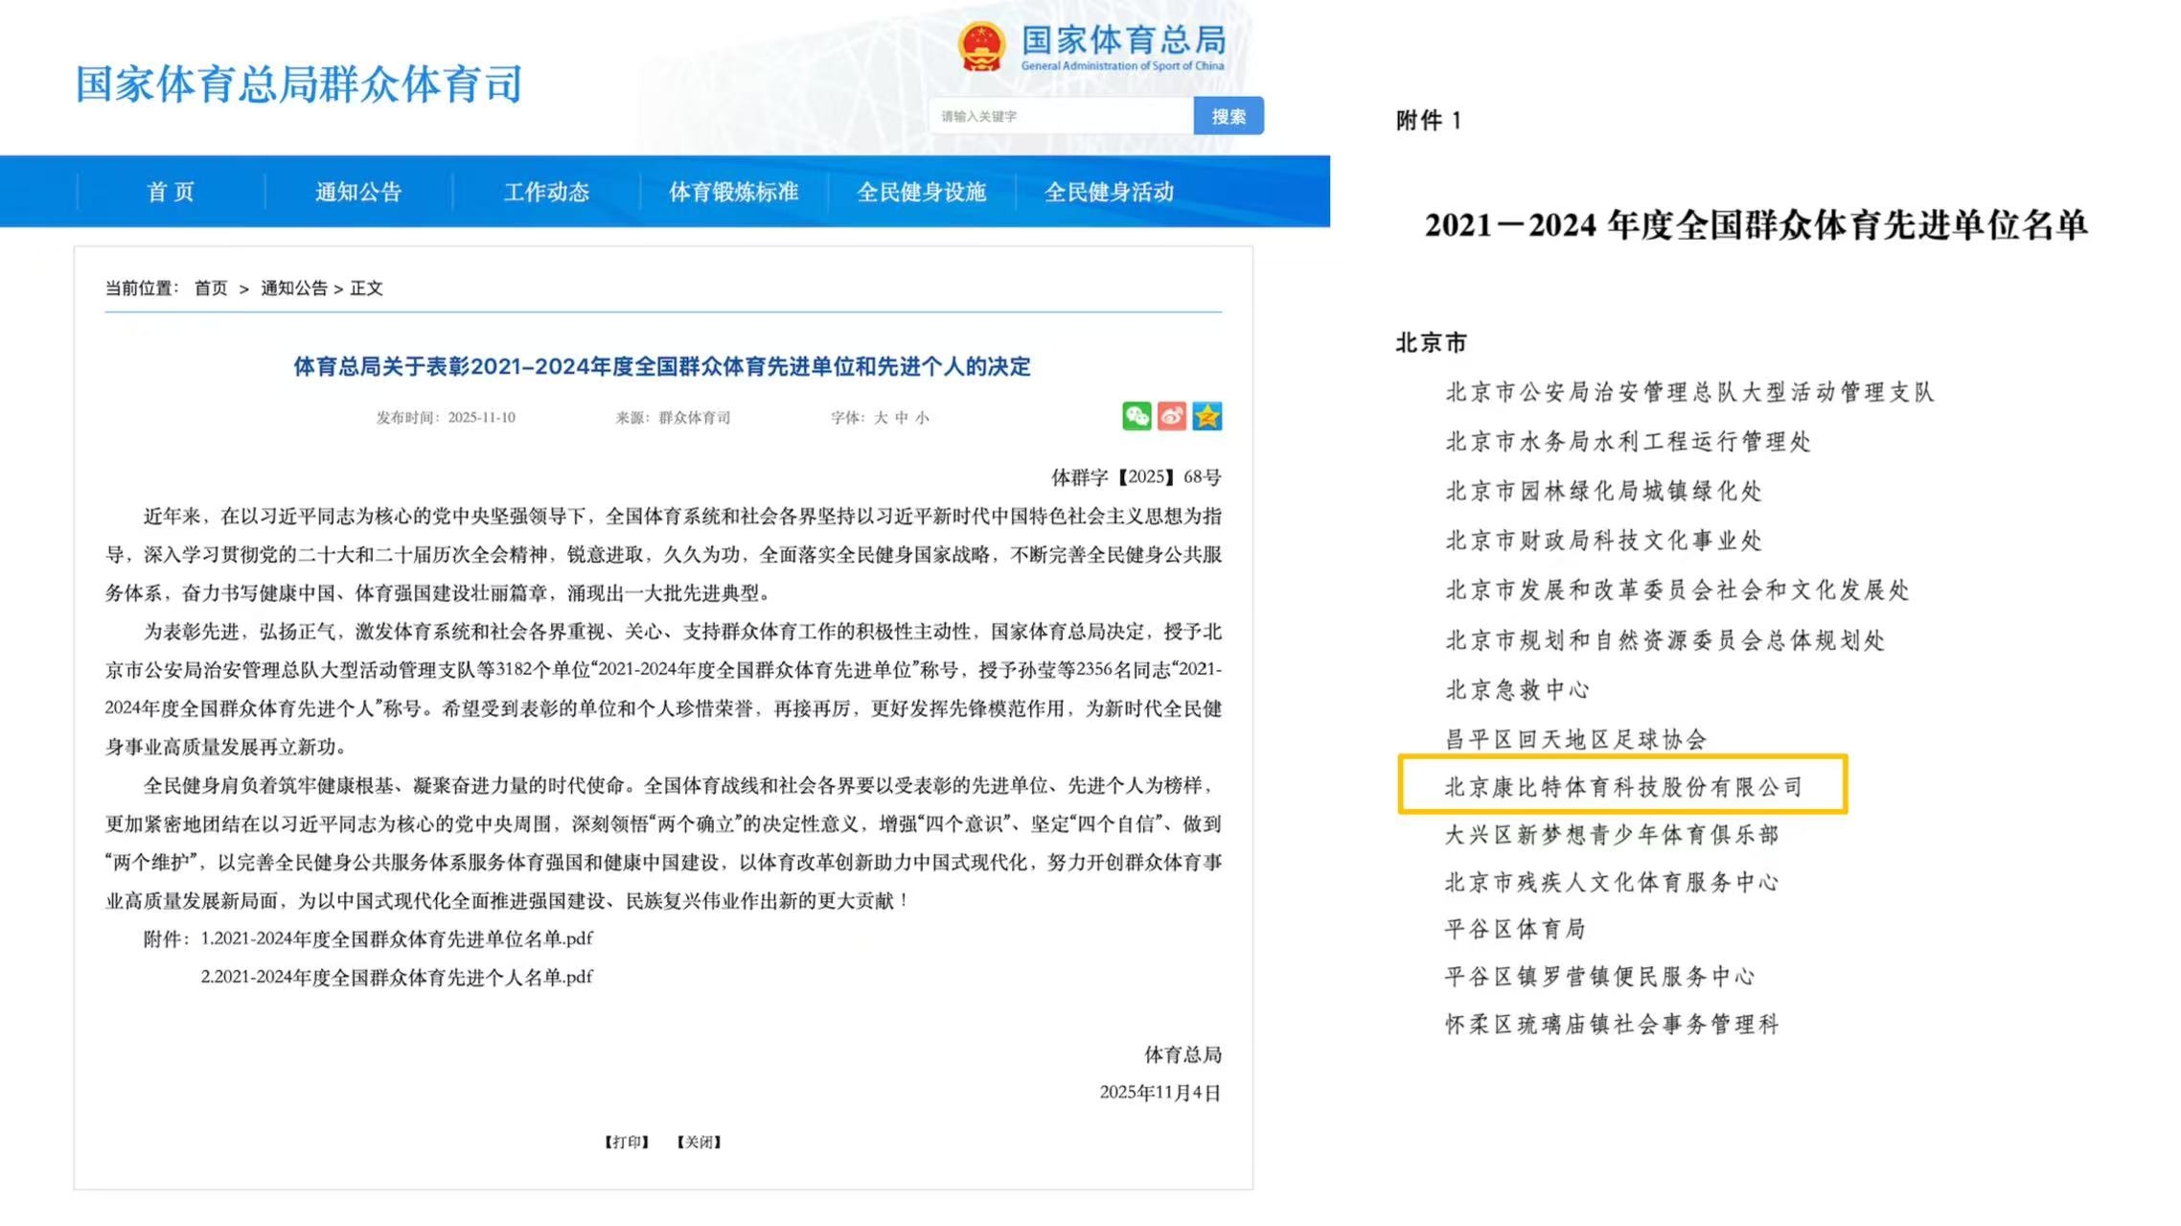This screenshot has height=1226, width=2181.
Task: Open attachment 先进单位名单.pdf
Action: pos(397,938)
